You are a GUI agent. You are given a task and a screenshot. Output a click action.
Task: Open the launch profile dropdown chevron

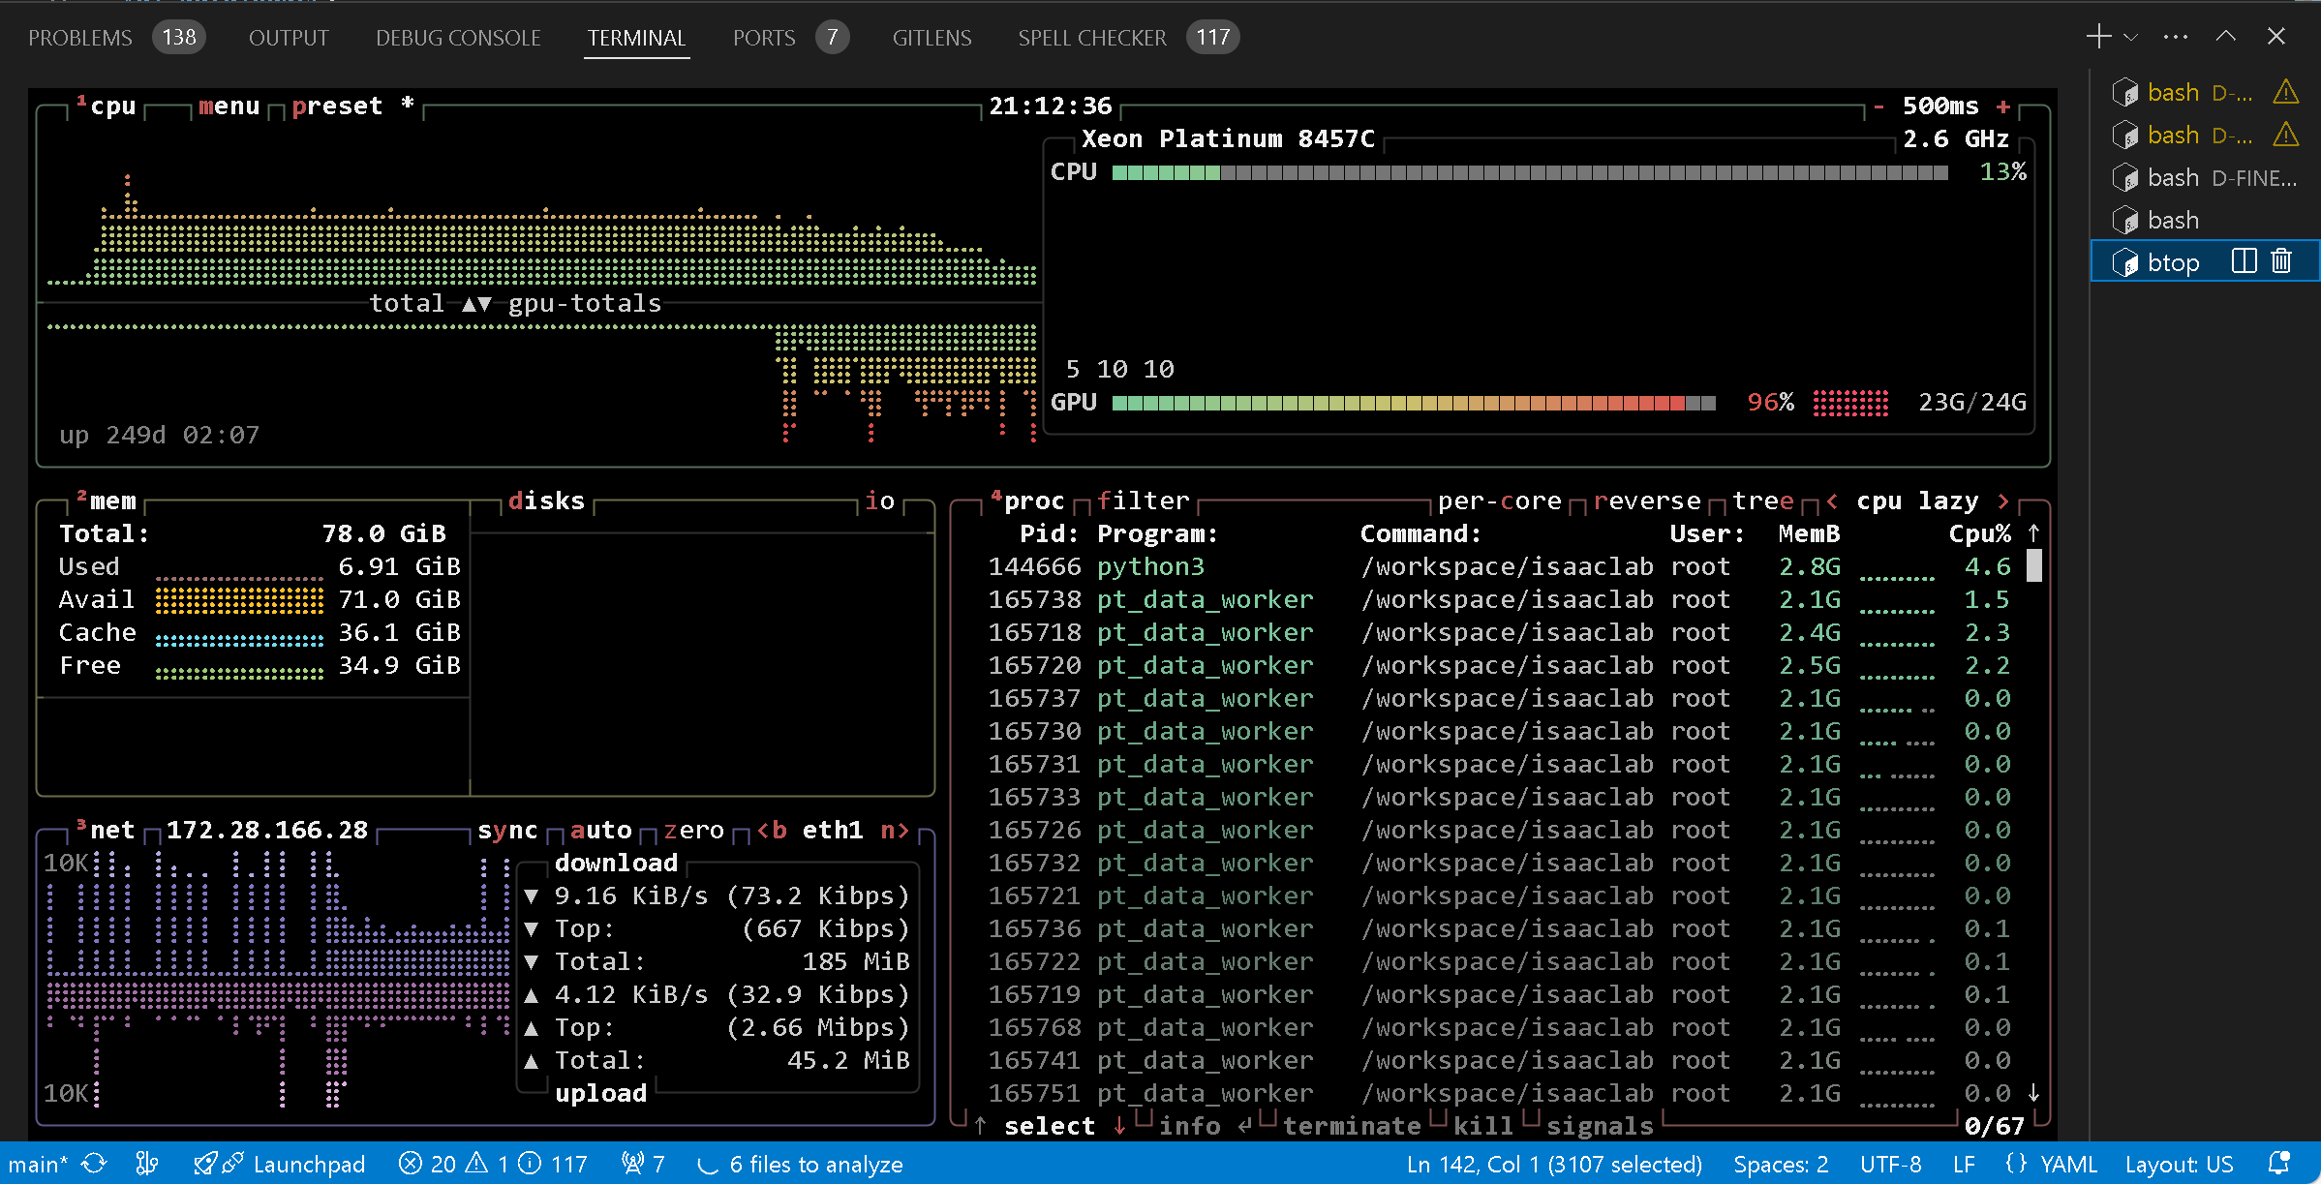[x=2131, y=38]
